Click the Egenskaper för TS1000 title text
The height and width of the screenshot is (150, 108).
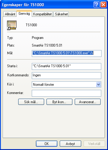23,5
